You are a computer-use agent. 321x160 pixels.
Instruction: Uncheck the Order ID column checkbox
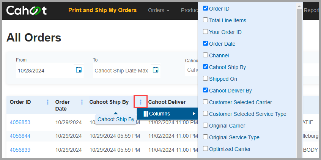pyautogui.click(x=205, y=8)
